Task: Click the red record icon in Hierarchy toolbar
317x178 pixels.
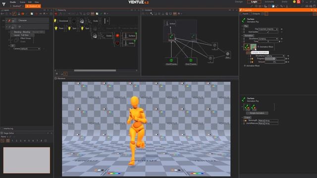Action: [x=56, y=14]
